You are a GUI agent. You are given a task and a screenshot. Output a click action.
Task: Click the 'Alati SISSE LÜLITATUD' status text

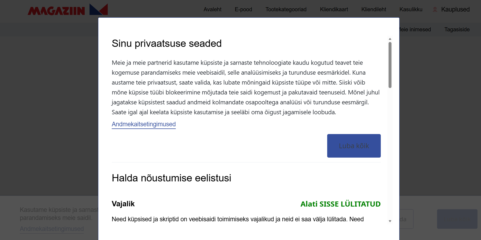point(340,204)
